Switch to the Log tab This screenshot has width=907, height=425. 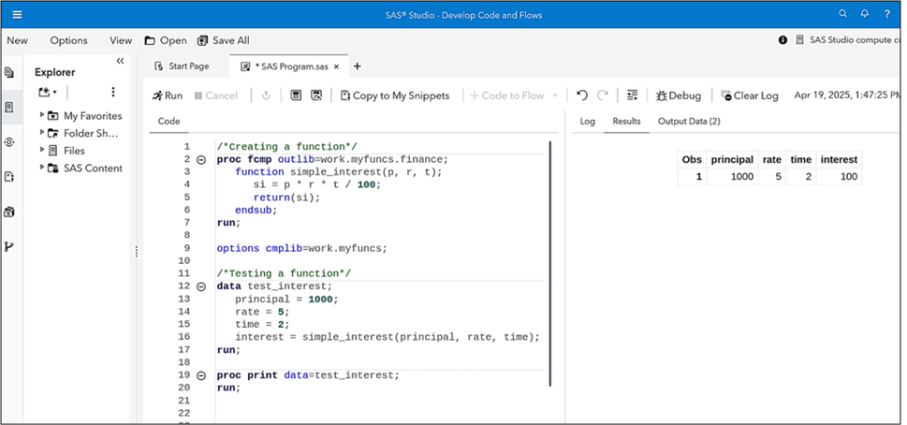tap(587, 122)
